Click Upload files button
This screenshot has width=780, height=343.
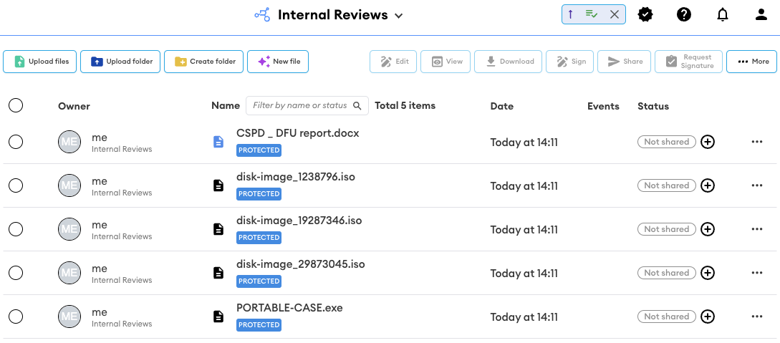pos(40,62)
